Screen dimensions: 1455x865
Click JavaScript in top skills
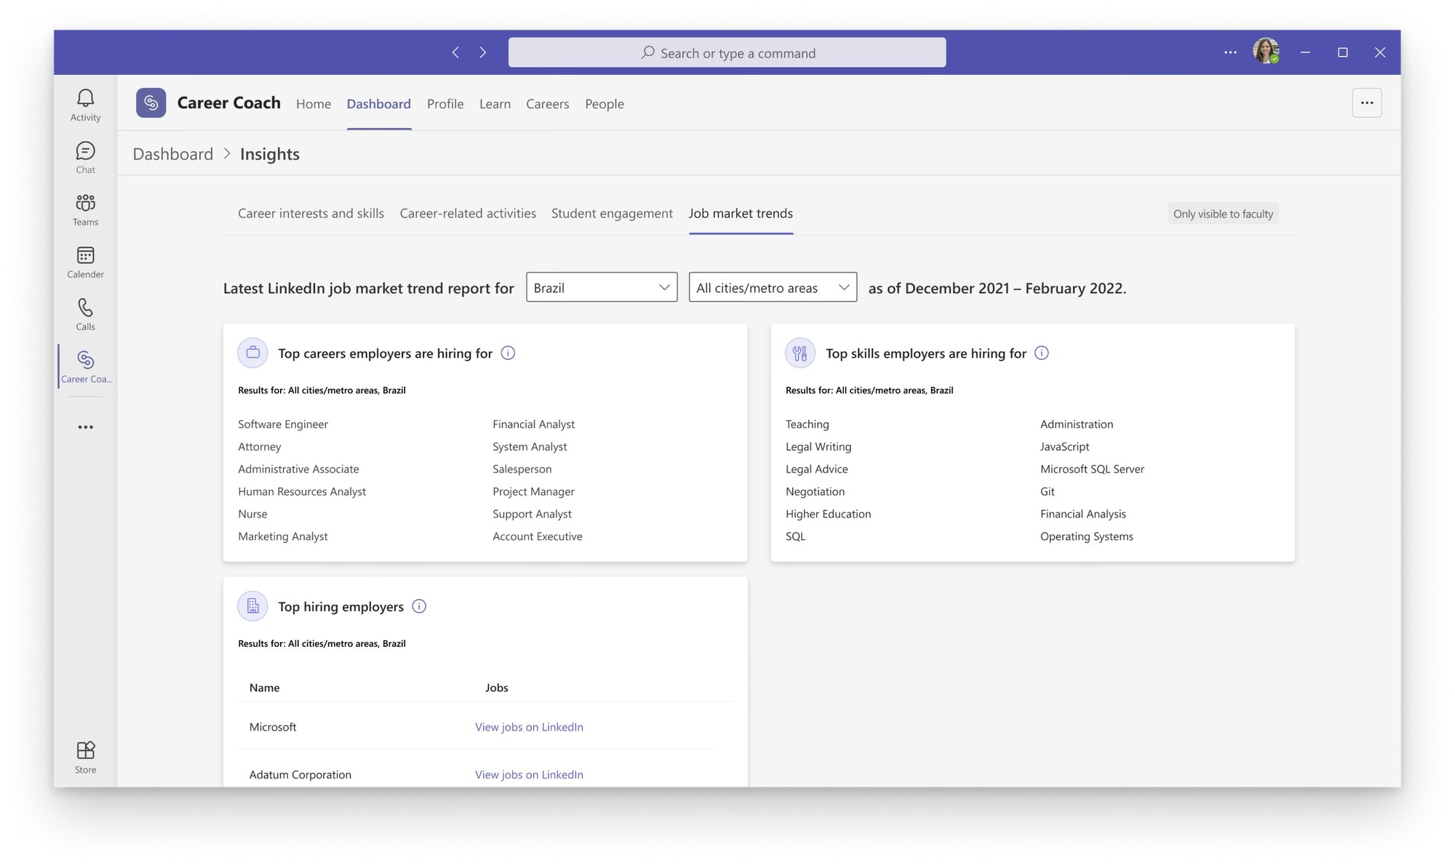click(x=1064, y=446)
